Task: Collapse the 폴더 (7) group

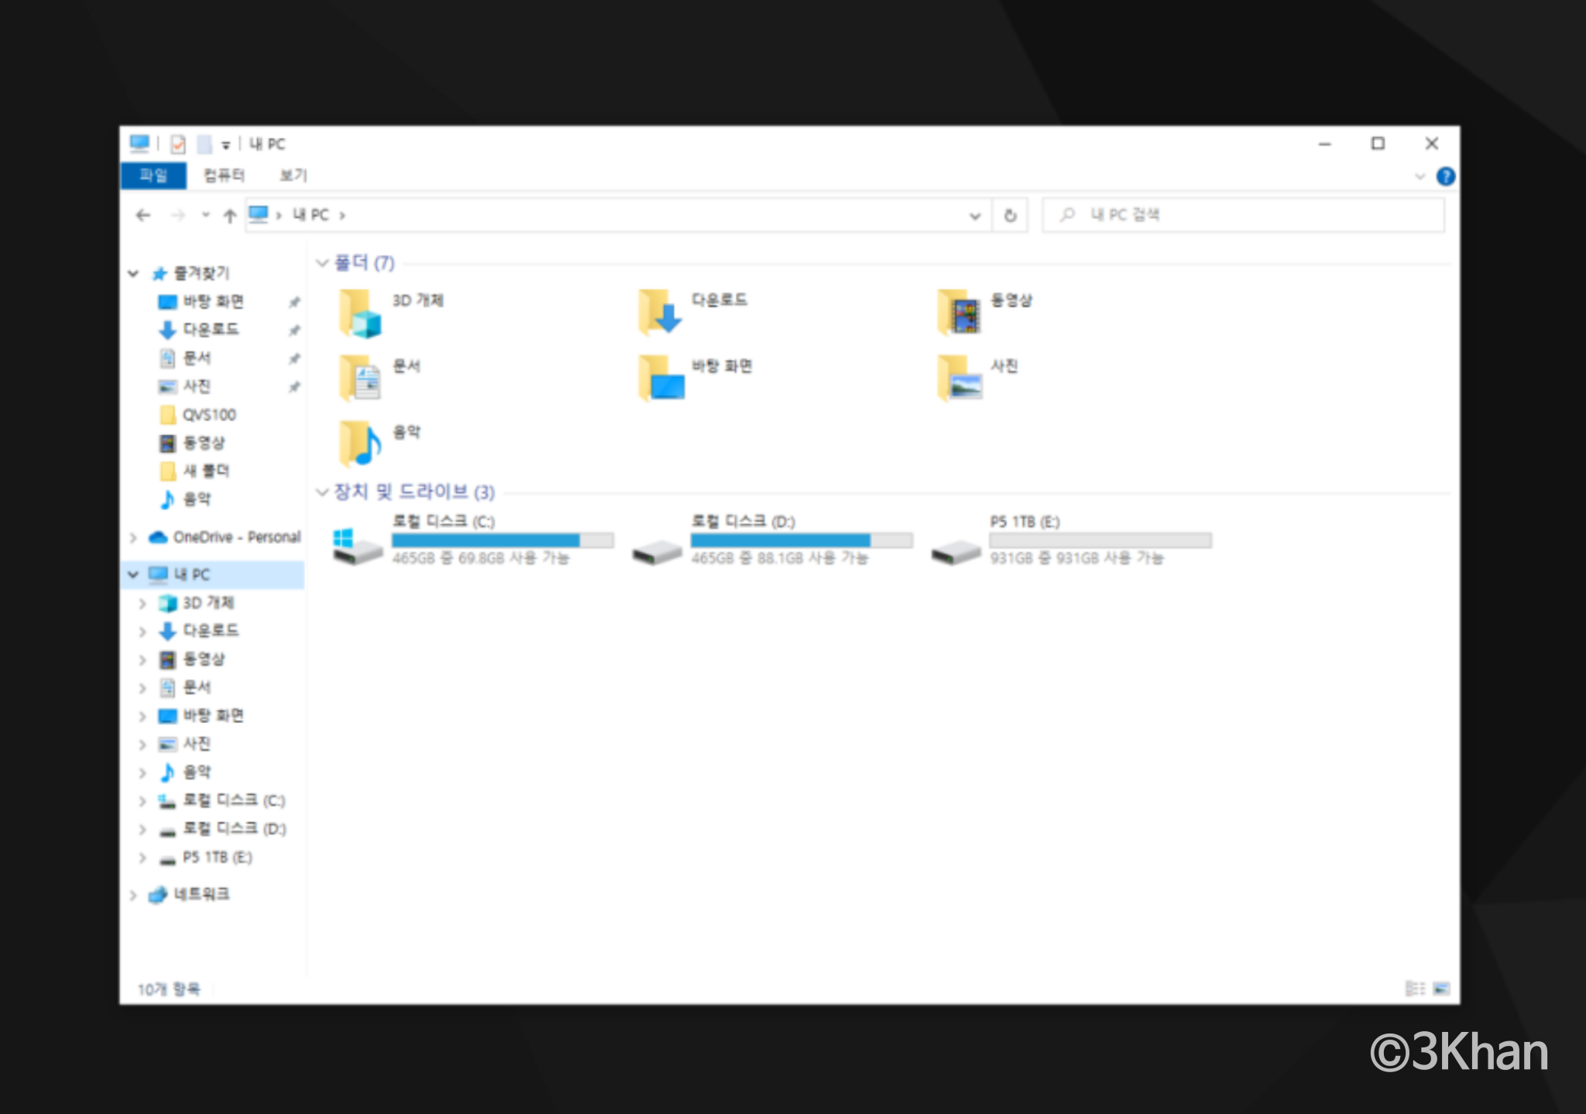Action: pyautogui.click(x=322, y=263)
